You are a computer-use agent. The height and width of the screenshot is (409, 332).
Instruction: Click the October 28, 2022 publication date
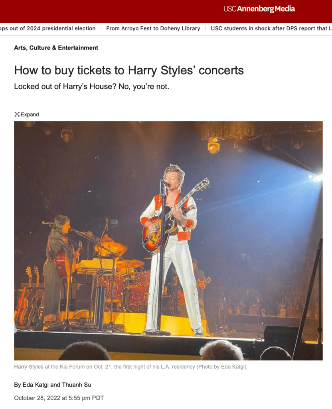click(x=59, y=398)
